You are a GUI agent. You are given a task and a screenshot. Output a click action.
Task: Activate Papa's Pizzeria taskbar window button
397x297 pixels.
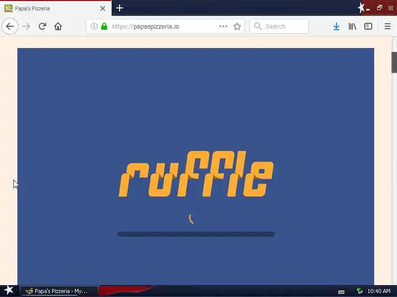[x=59, y=291]
